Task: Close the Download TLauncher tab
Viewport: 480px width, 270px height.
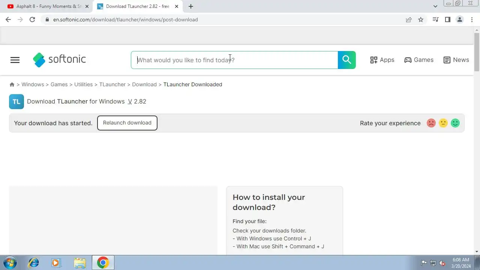Action: point(177,6)
